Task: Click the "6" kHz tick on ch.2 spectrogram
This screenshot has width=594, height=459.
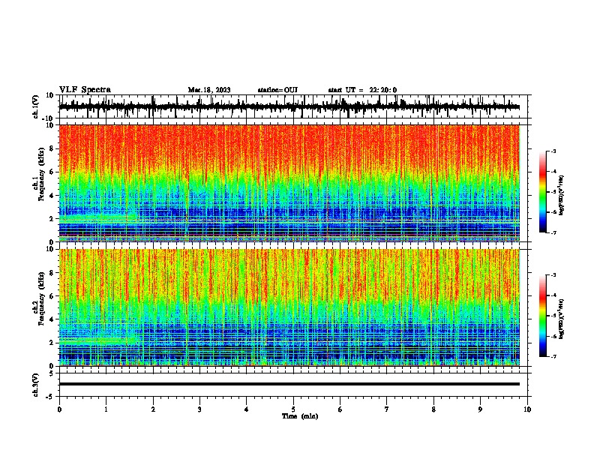Action: 52,296
